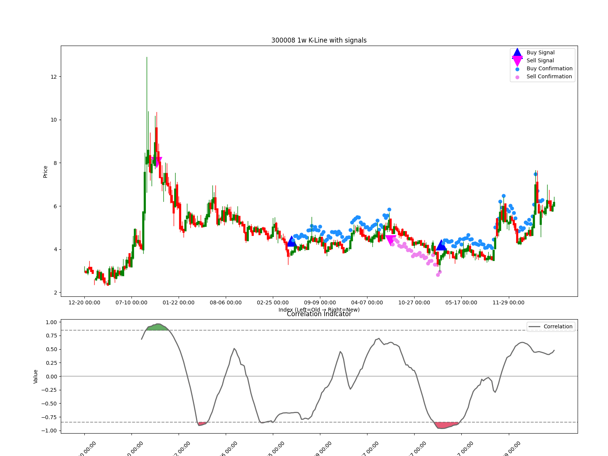Click the correlation axis tick '−0.75'
The image size is (608, 456).
pyautogui.click(x=49, y=417)
